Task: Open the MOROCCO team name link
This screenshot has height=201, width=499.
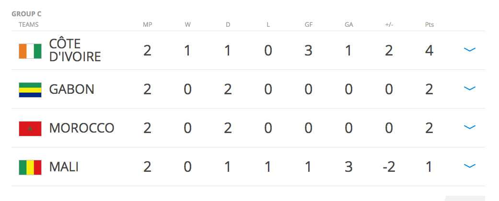Action: (81, 128)
